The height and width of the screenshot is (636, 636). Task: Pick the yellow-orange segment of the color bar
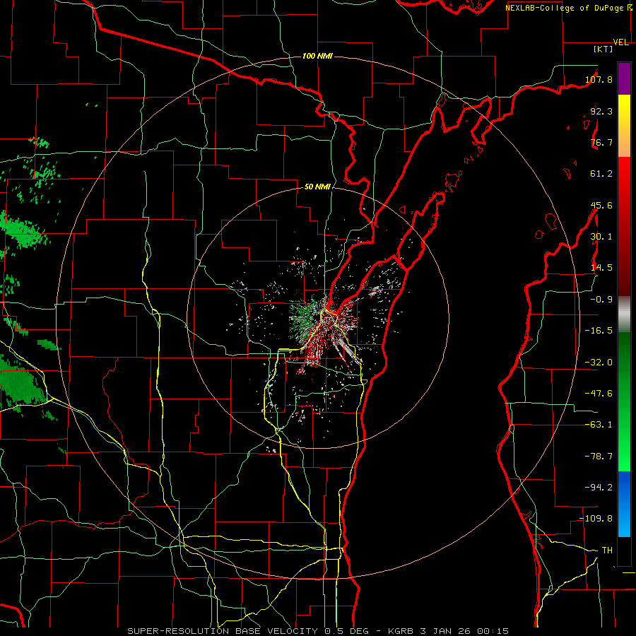click(624, 126)
